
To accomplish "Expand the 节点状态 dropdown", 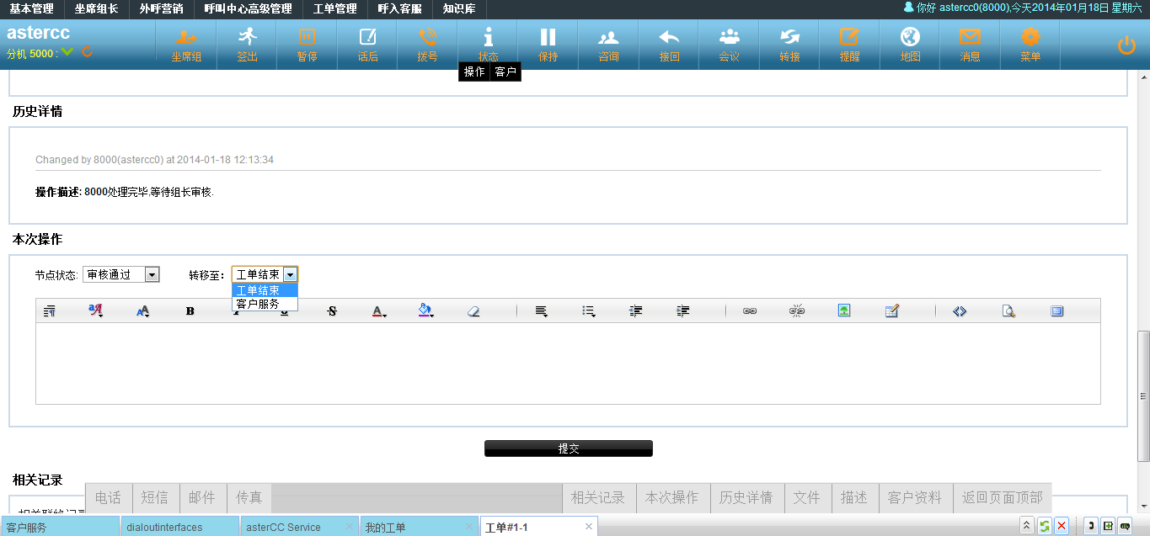I will (152, 274).
